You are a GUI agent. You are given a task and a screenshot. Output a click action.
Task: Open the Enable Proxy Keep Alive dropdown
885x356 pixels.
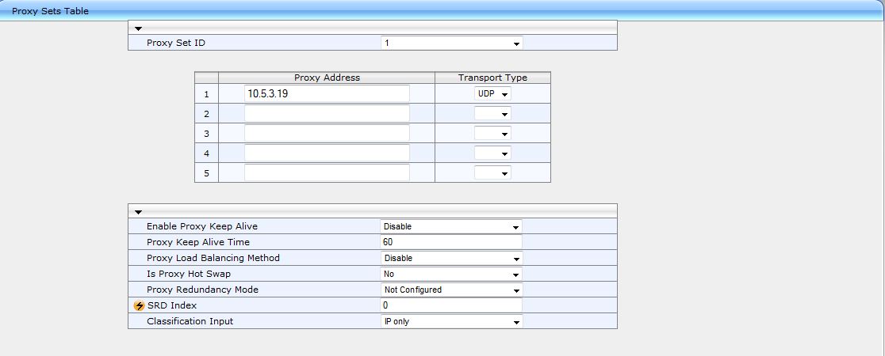pyautogui.click(x=451, y=227)
